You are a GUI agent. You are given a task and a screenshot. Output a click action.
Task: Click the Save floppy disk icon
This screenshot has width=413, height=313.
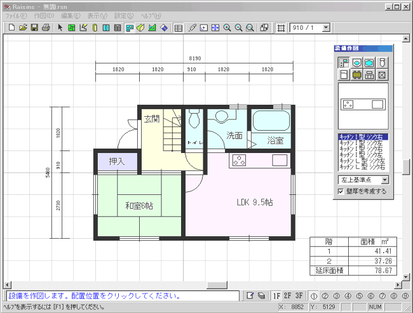[34, 28]
